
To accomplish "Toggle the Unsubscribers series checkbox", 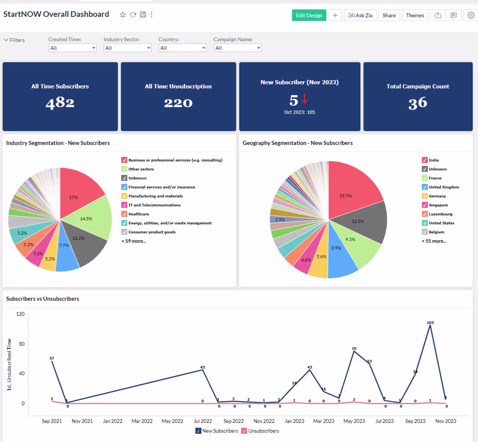I will [x=244, y=431].
